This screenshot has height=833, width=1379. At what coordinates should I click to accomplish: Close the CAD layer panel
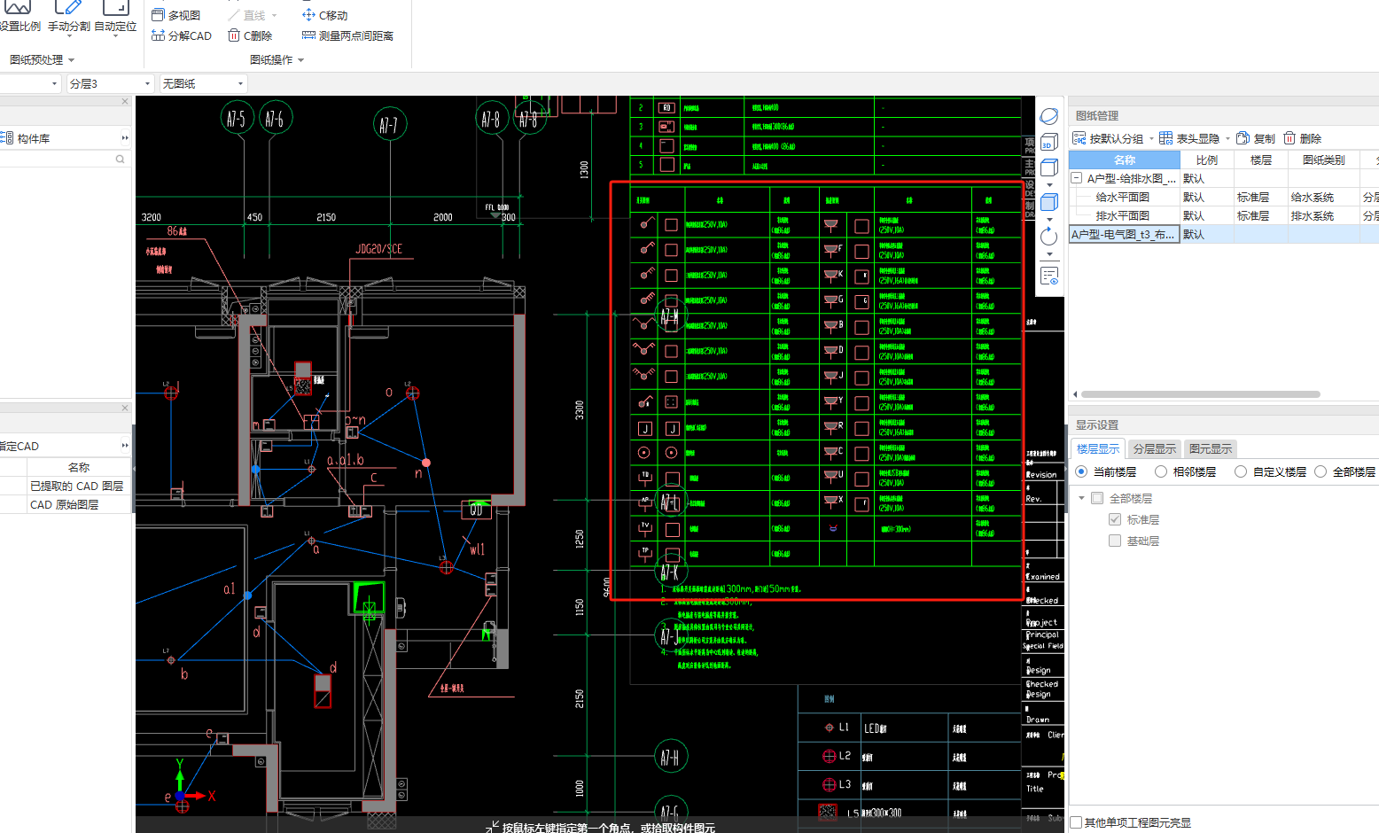coord(125,408)
